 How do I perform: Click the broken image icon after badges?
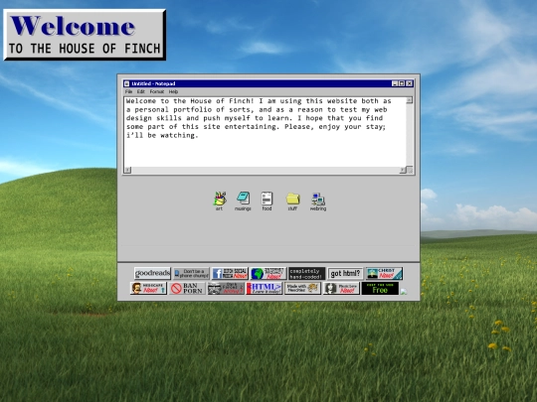click(404, 292)
